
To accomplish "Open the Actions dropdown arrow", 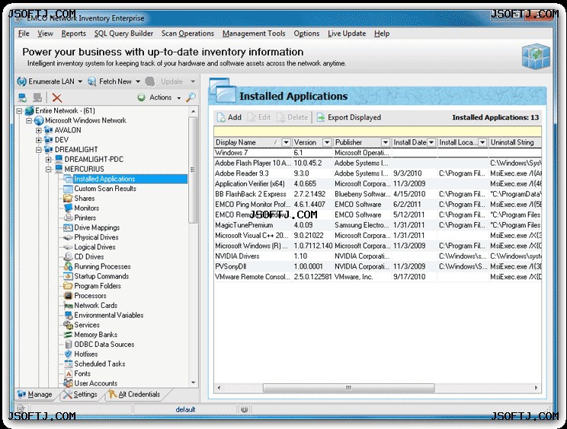I will pyautogui.click(x=178, y=98).
